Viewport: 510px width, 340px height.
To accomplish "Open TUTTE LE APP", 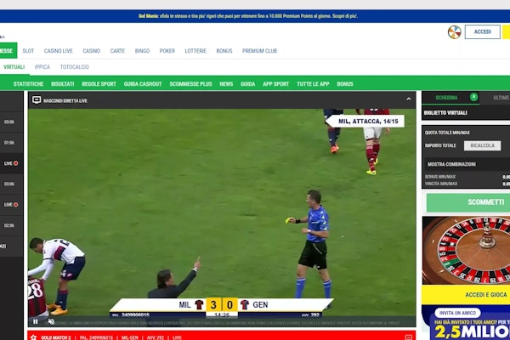I will click(313, 84).
